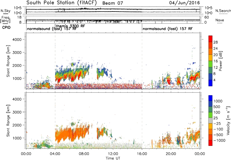Click the 'themis 3300 RF' CPID label
Image resolution: width=231 pixels, height=160 pixels.
(x=70, y=26)
